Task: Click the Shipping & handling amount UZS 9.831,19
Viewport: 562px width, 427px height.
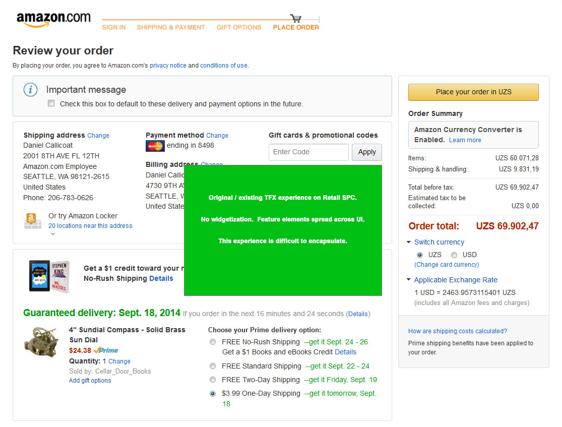Action: click(519, 169)
